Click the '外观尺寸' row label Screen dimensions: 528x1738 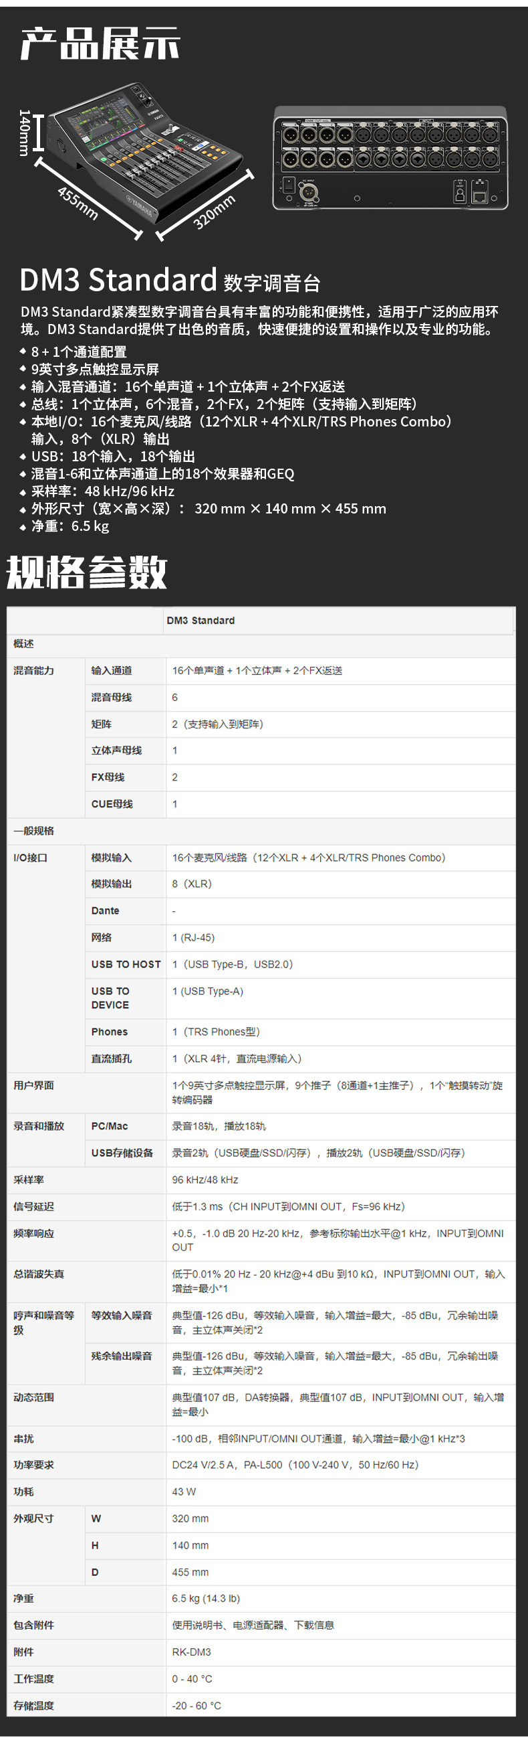click(x=33, y=1518)
